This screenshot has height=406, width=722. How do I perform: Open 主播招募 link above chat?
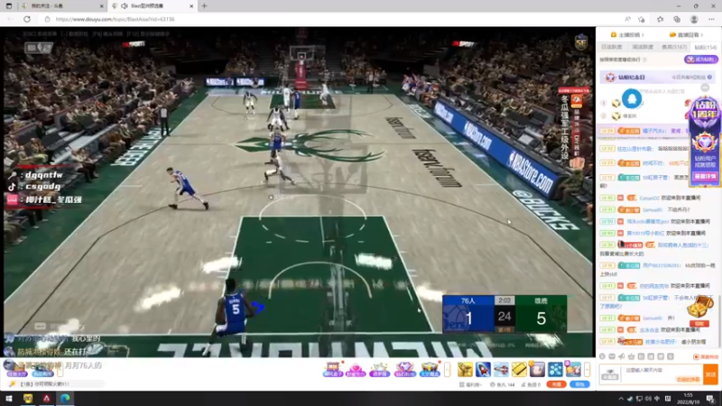coord(627,35)
